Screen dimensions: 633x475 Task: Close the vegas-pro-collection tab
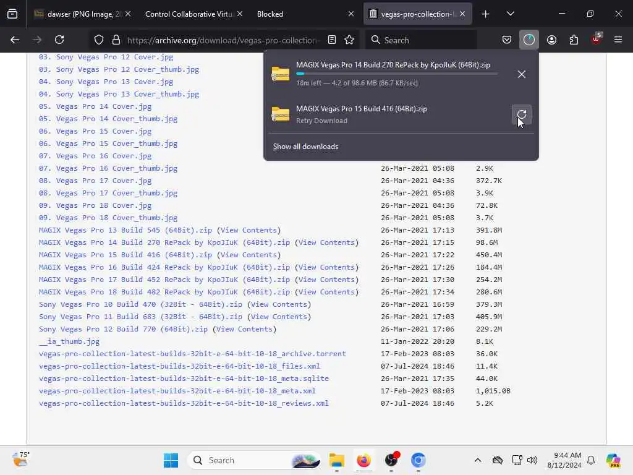(462, 14)
